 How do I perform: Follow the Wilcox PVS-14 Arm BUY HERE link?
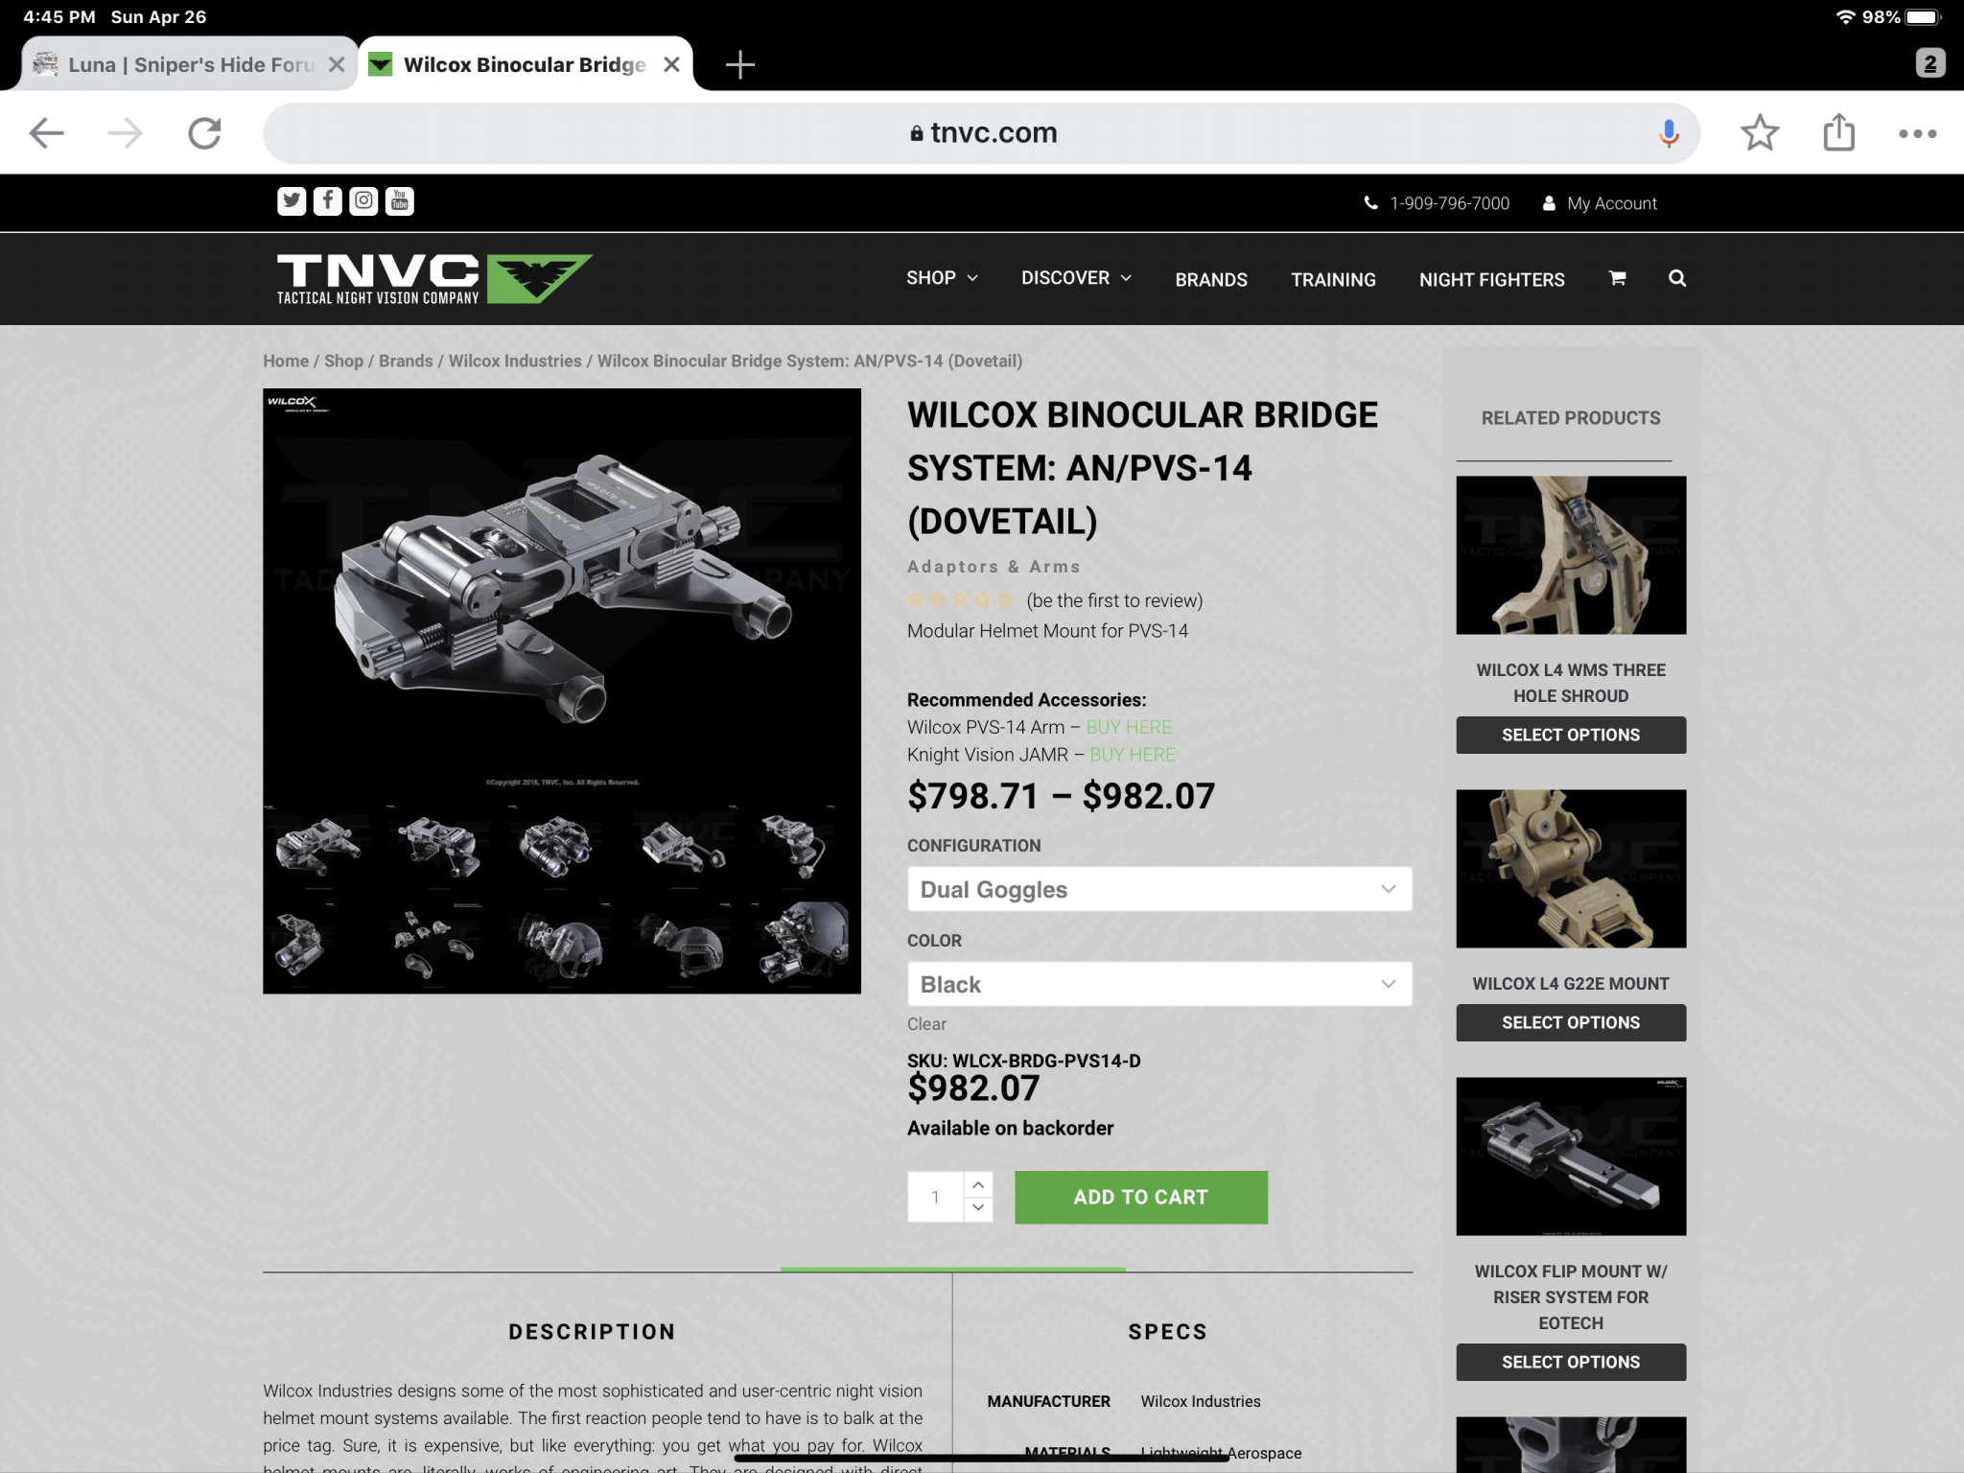(1129, 727)
